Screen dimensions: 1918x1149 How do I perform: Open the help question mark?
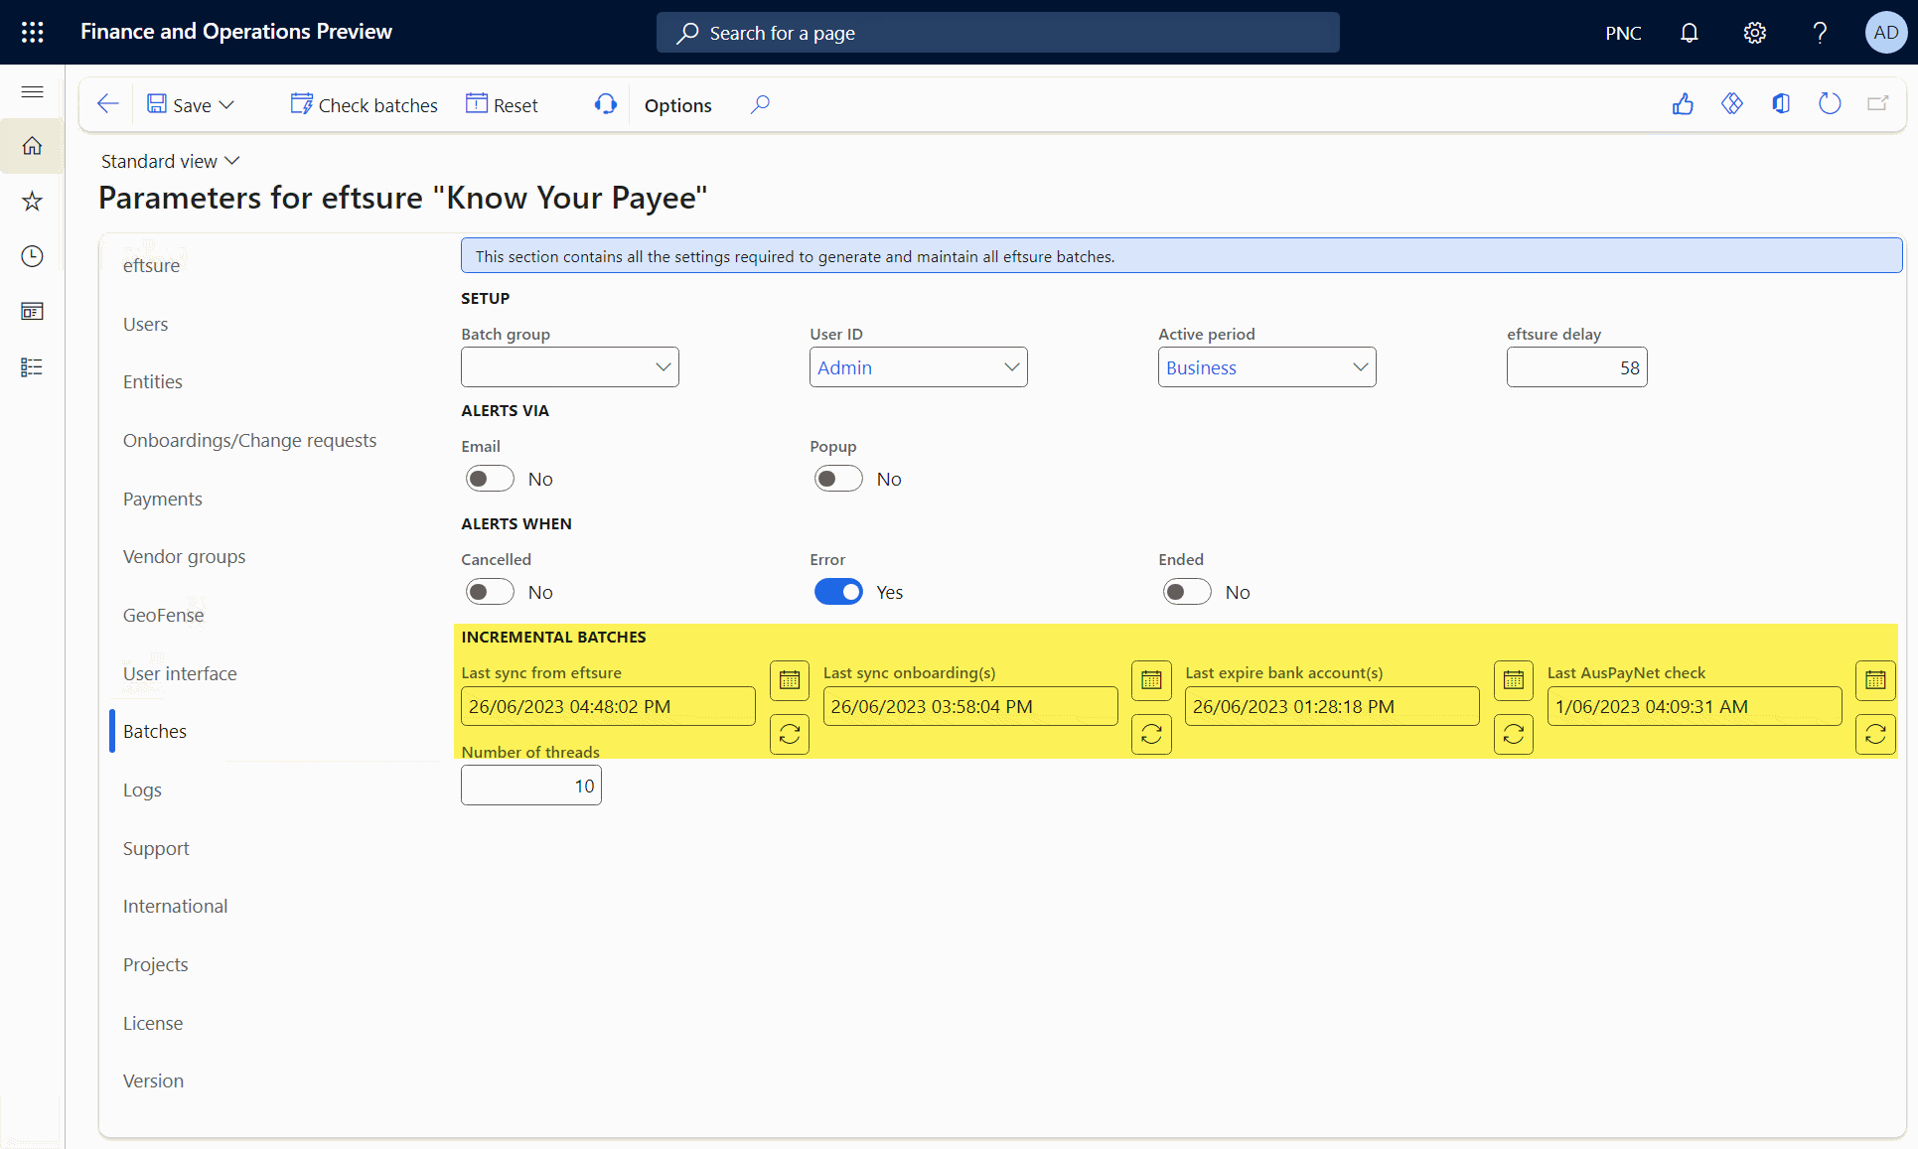click(x=1820, y=33)
